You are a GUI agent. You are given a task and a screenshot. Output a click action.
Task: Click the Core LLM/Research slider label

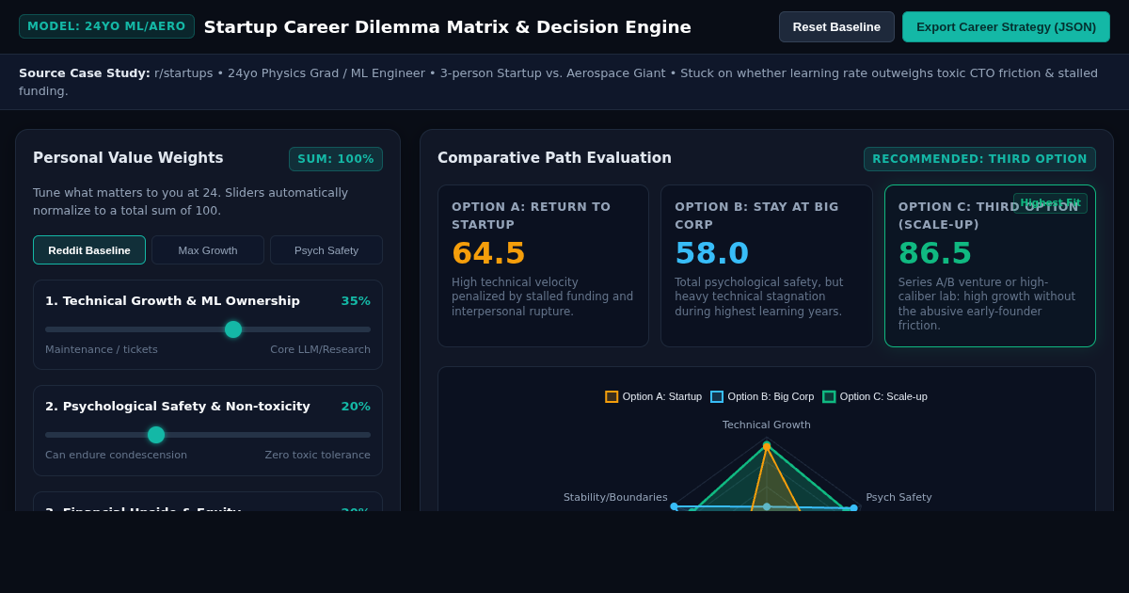coord(320,350)
